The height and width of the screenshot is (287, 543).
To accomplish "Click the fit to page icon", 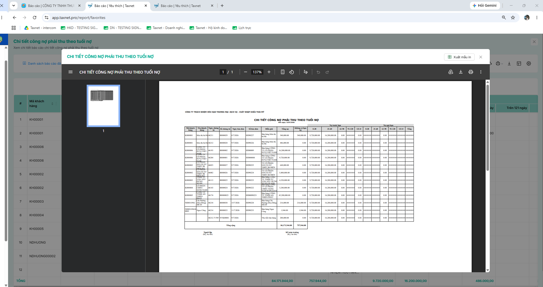I will (x=282, y=72).
